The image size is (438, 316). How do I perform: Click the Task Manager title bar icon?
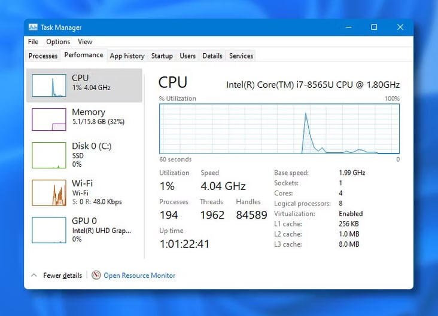33,27
